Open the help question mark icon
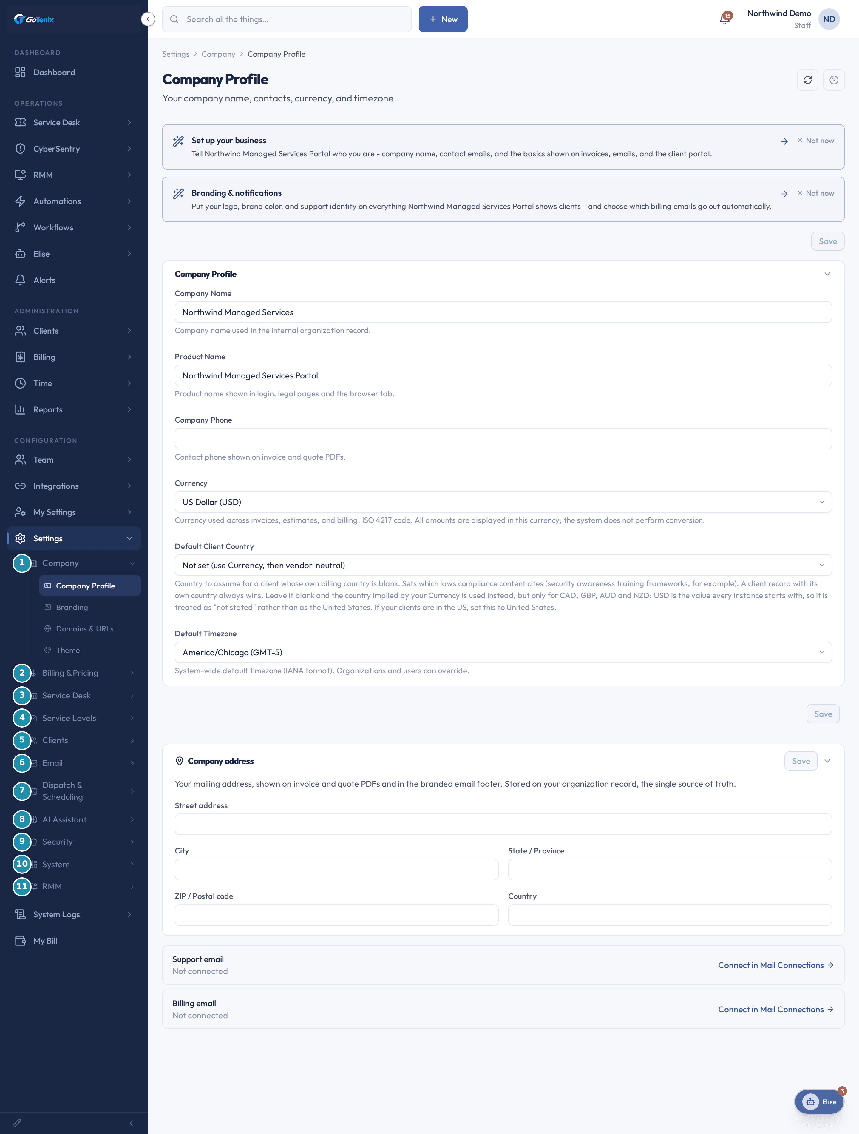This screenshot has width=859, height=1134. tap(833, 80)
